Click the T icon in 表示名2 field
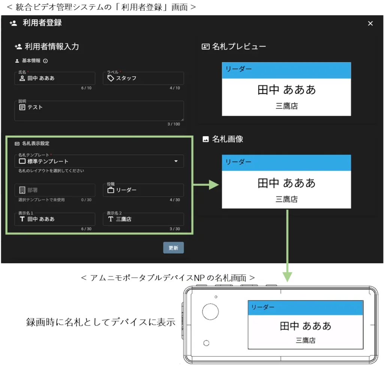Viewport: 384px width, 366px height. tap(111, 219)
